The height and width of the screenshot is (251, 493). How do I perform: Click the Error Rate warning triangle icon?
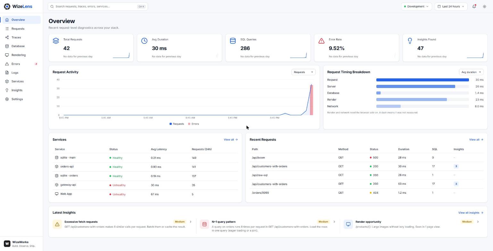click(x=321, y=41)
